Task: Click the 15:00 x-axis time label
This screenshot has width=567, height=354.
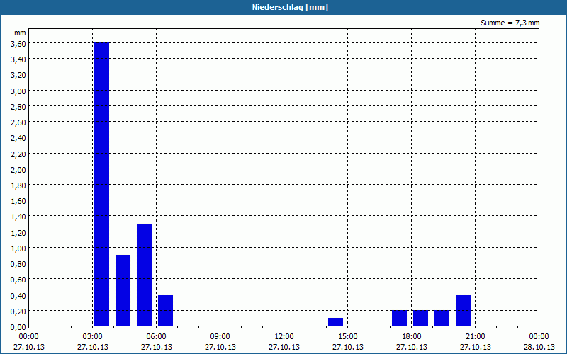Action: tap(347, 337)
